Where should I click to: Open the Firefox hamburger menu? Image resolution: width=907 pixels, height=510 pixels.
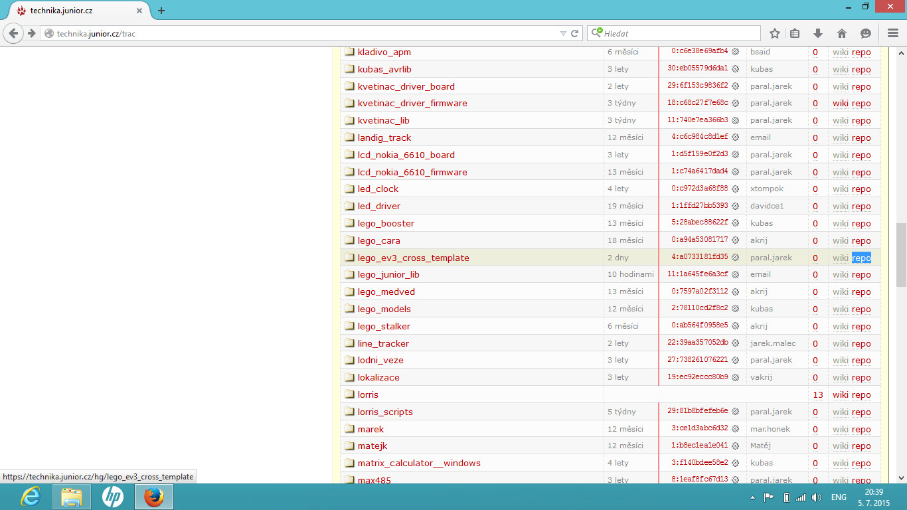[893, 33]
